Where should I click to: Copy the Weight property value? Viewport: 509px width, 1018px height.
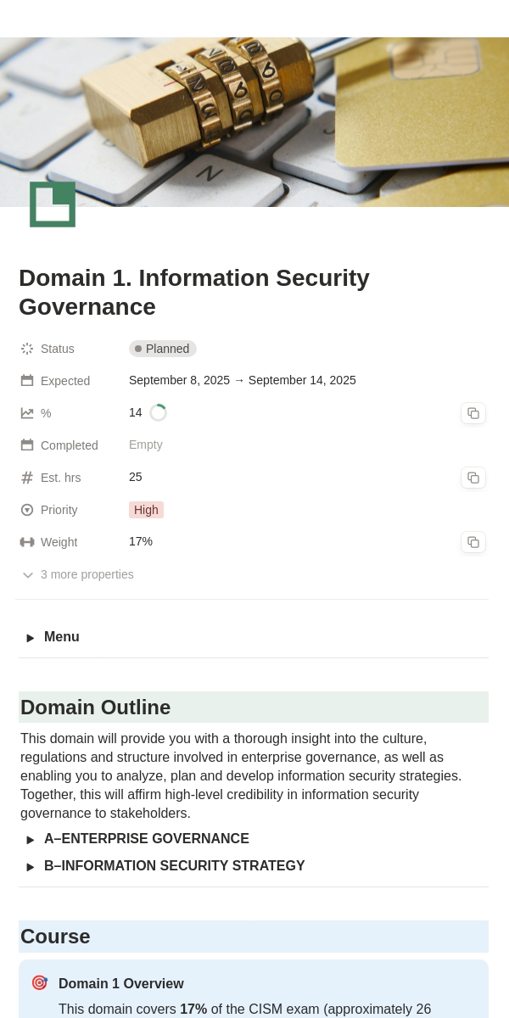(473, 542)
